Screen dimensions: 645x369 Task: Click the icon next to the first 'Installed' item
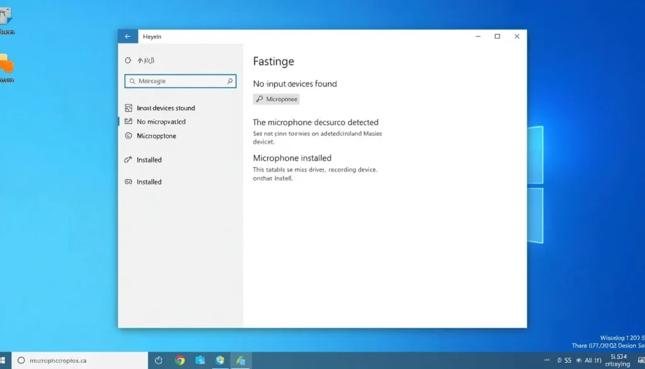[128, 160]
